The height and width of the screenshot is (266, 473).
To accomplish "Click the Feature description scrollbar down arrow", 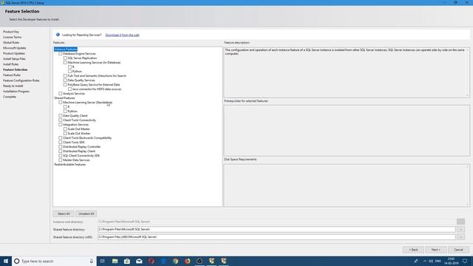I will pyautogui.click(x=468, y=95).
